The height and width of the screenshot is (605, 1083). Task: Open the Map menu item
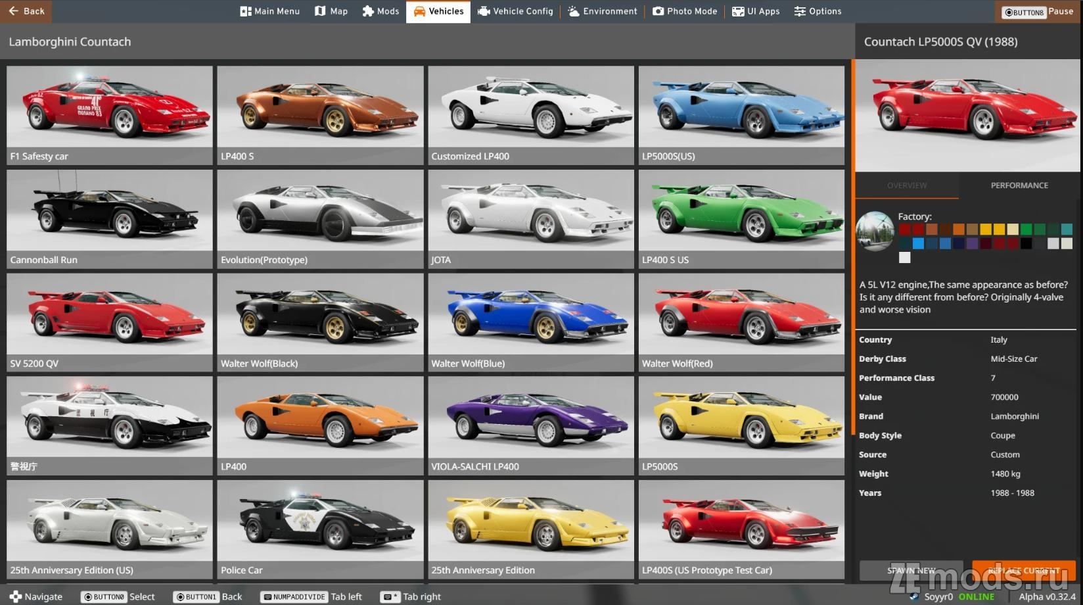(331, 11)
